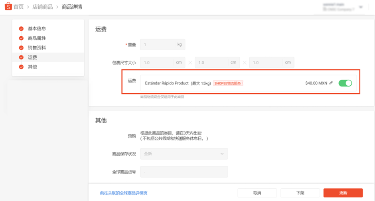This screenshot has width=375, height=201.
Task: Click the check icon beside 商品属性
Action: [x=21, y=38]
